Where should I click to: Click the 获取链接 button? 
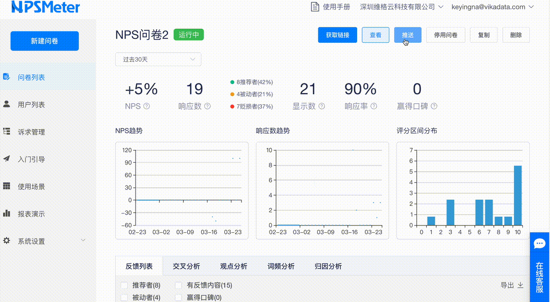click(x=337, y=35)
